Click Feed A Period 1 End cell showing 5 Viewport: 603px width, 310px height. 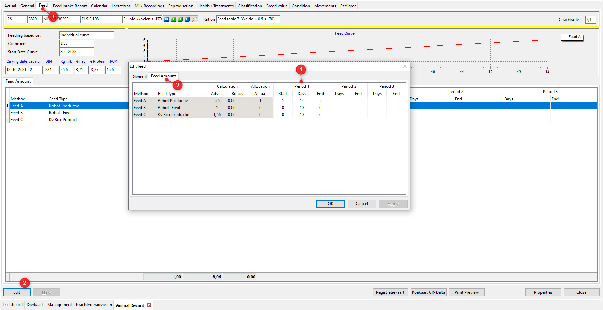[320, 101]
